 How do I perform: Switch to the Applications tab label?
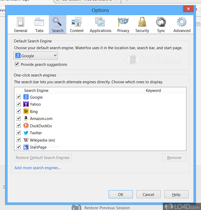pos(100,31)
